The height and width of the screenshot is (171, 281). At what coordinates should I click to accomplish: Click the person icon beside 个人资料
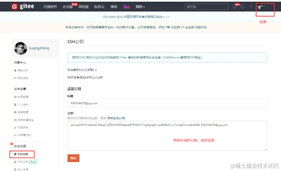pos(15,104)
